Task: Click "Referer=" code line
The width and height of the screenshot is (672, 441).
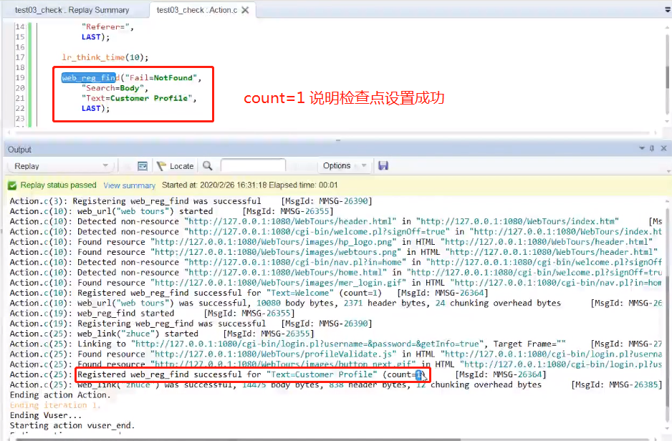Action: pyautogui.click(x=107, y=26)
